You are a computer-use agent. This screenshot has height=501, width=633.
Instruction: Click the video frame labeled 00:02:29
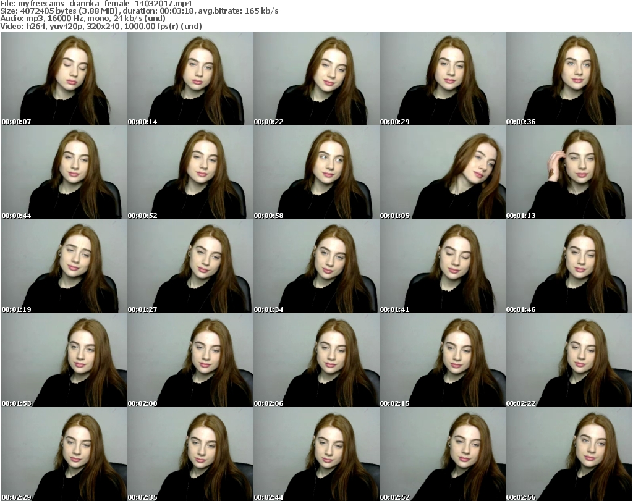(x=64, y=454)
